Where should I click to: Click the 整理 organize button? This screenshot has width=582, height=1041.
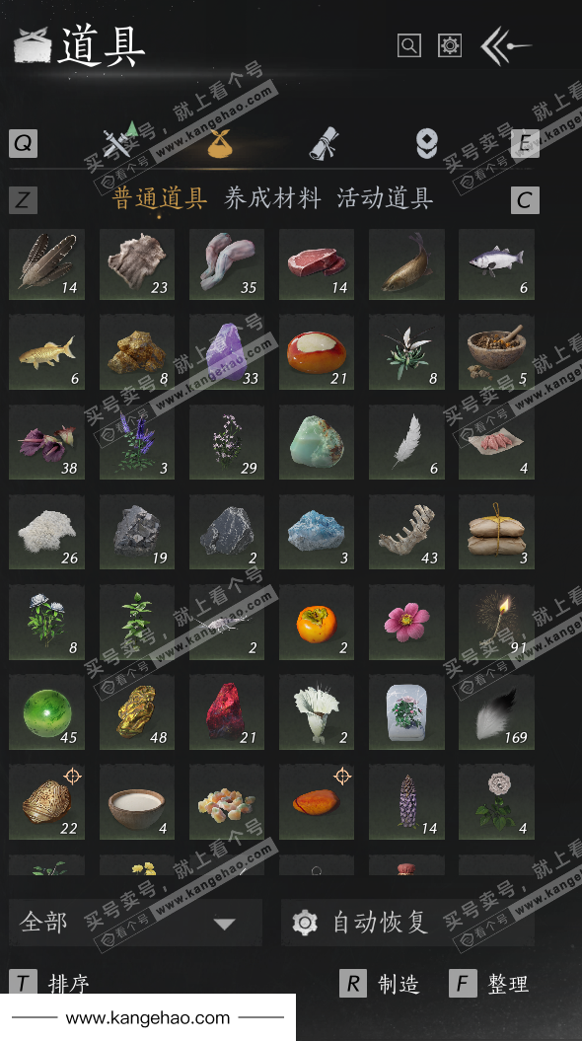[x=489, y=983]
